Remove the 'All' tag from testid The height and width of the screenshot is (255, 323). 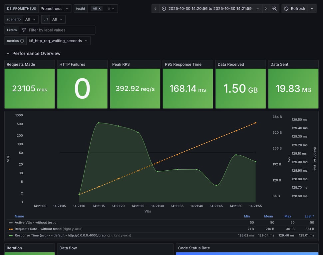tap(100, 9)
